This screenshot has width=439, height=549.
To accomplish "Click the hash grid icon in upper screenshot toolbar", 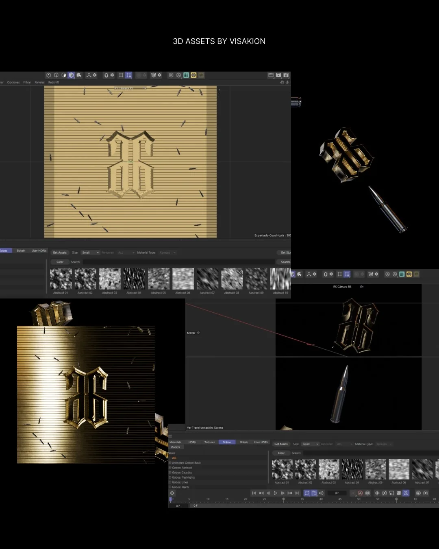I will tap(121, 75).
